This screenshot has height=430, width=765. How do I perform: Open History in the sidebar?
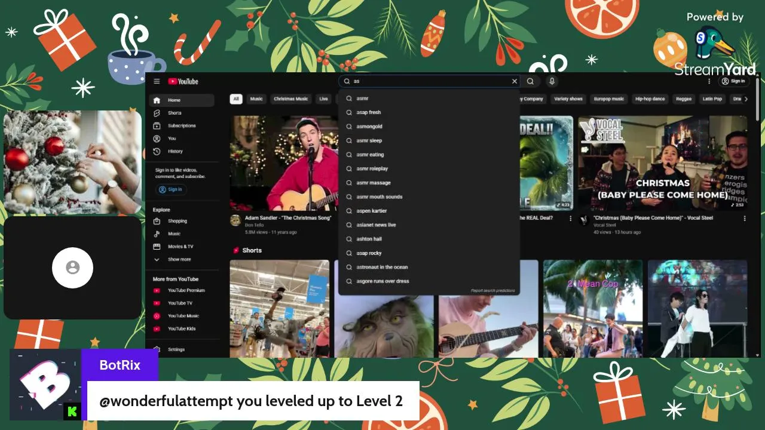[182, 152]
